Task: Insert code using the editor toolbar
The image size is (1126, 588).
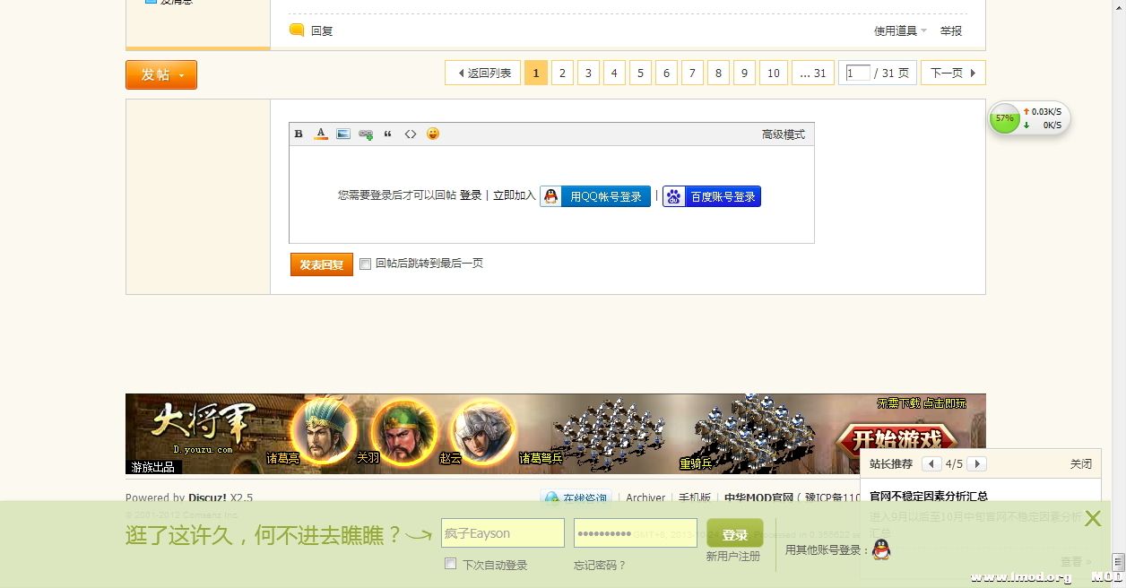Action: (x=411, y=133)
